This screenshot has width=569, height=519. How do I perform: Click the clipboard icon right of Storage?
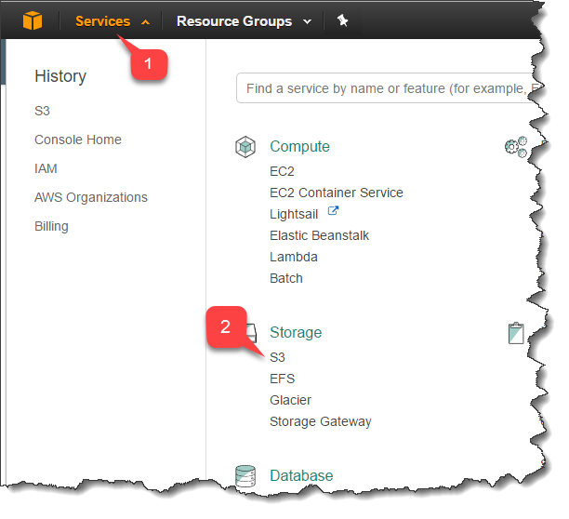pyautogui.click(x=516, y=333)
